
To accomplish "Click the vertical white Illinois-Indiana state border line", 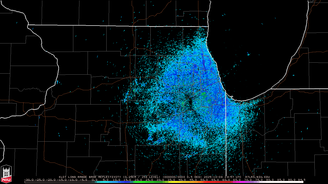I will [x=225, y=133].
